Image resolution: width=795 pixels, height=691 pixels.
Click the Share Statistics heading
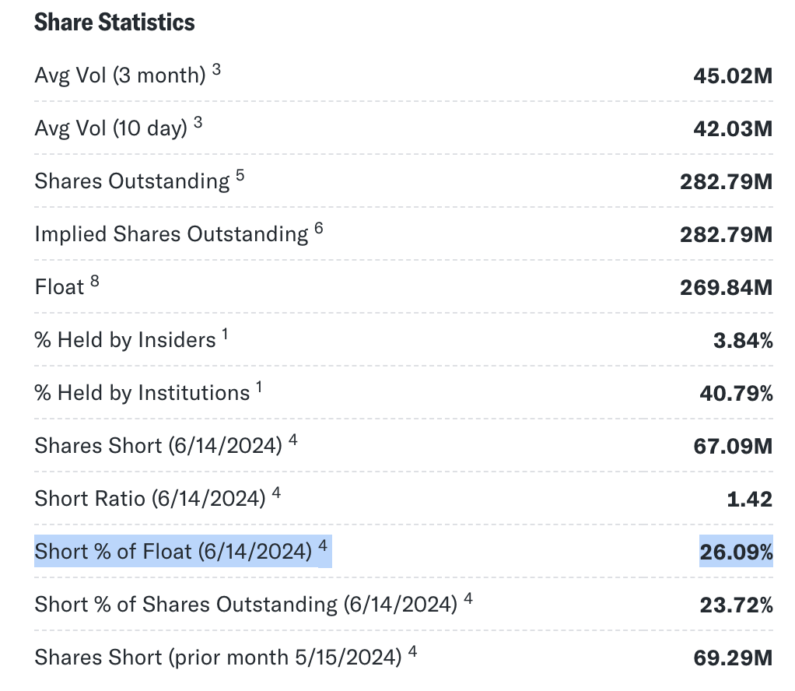pos(114,23)
